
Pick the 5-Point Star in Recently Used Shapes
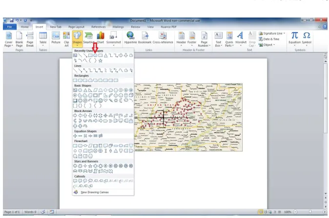click(x=101, y=61)
